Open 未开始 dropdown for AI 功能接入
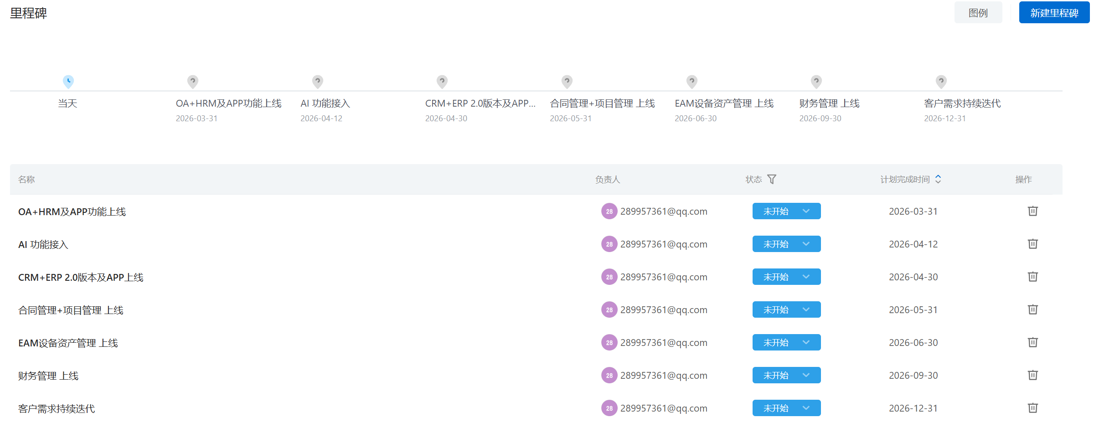This screenshot has height=433, width=1094. tap(786, 244)
